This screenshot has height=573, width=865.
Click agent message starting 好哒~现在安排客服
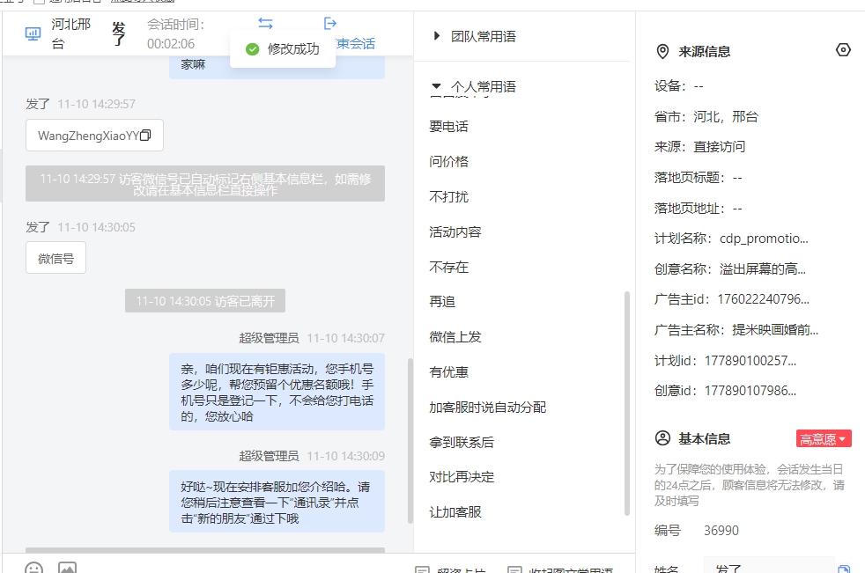277,502
